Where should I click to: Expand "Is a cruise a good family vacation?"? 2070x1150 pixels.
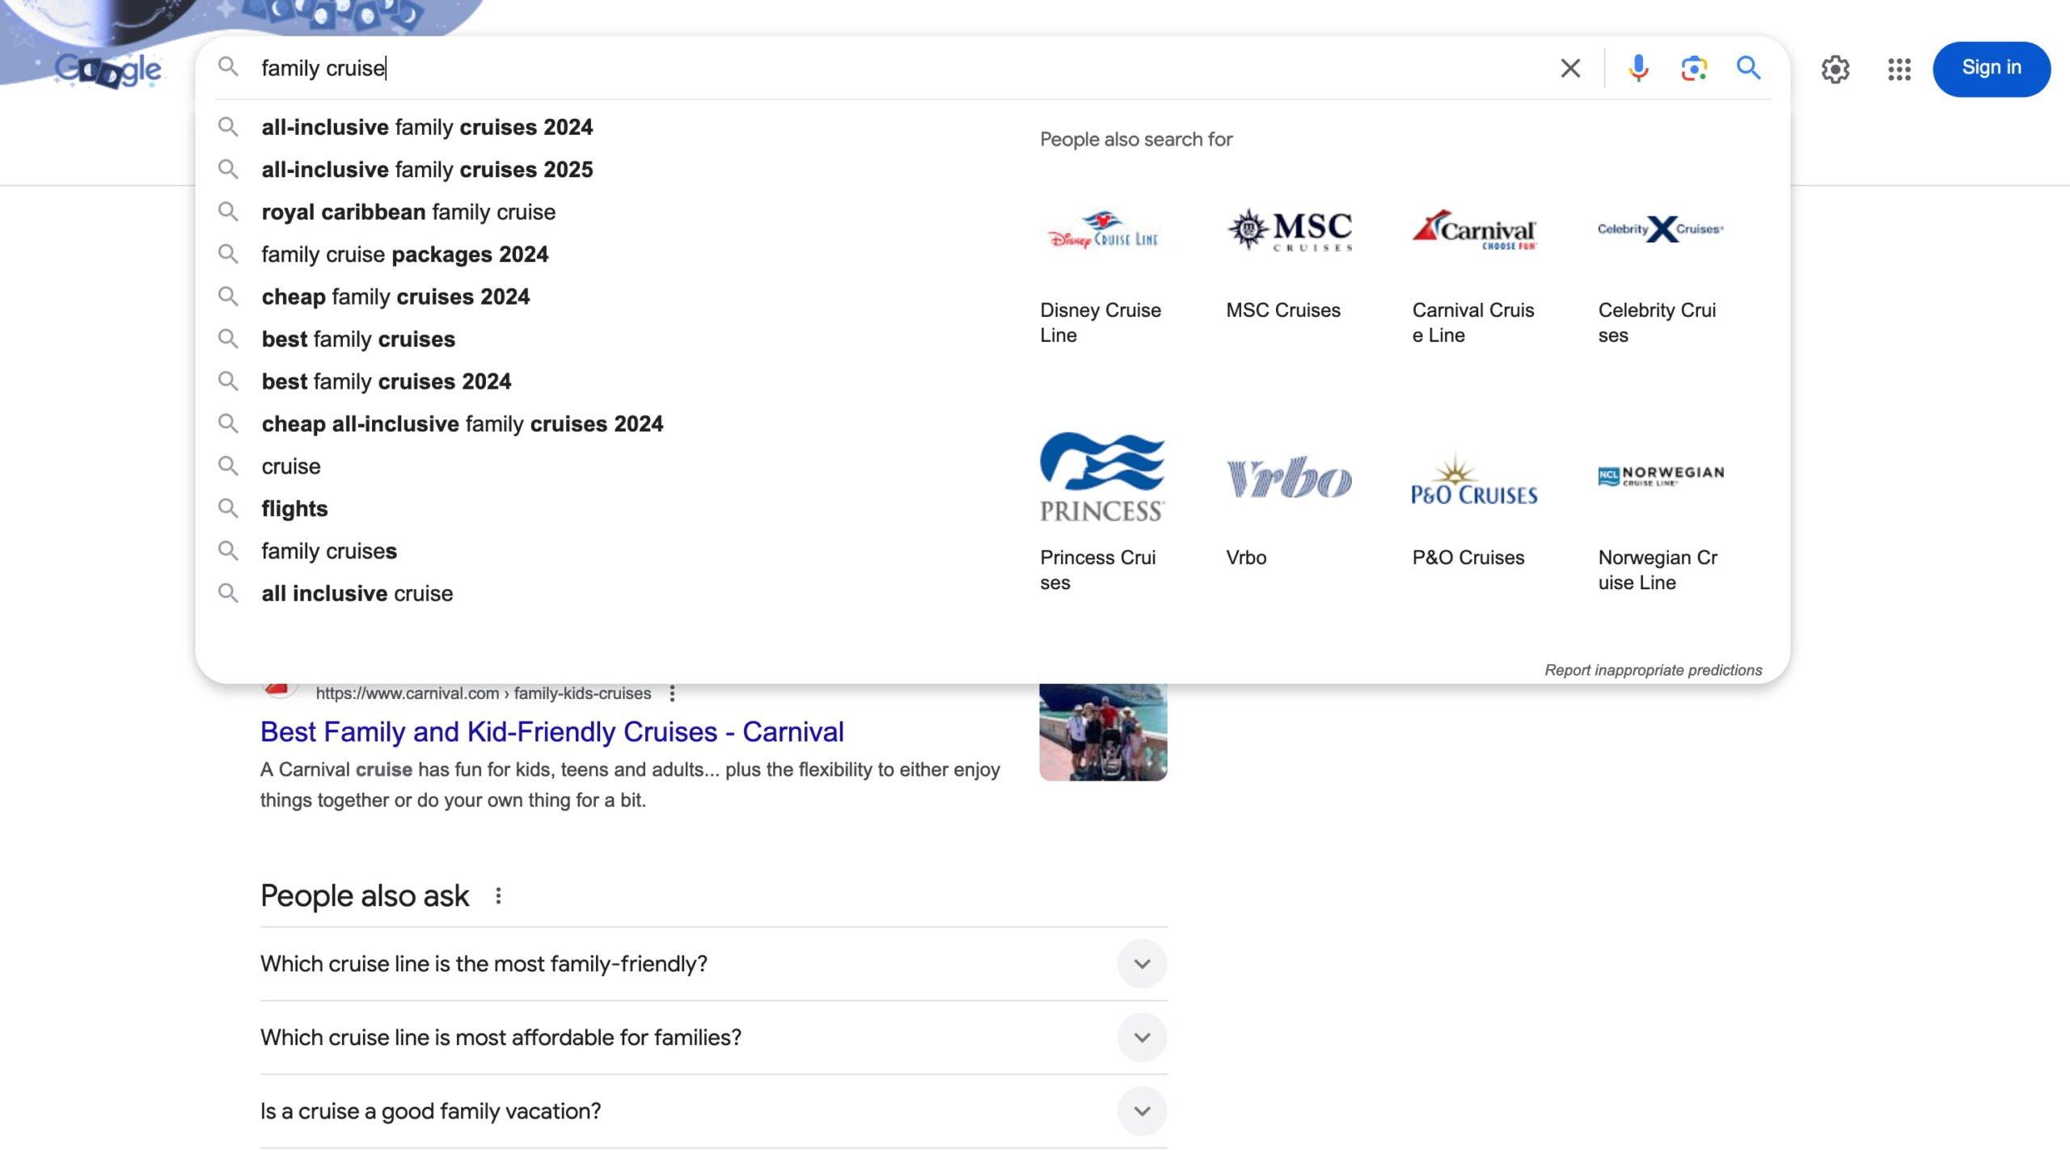pos(1141,1110)
